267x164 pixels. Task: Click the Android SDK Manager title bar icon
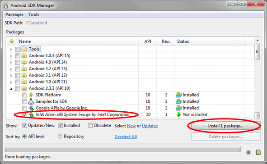point(6,5)
